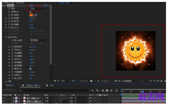This screenshot has height=105, width=169.
Task: Open 50% magnification dropdown
Action: (x=66, y=81)
